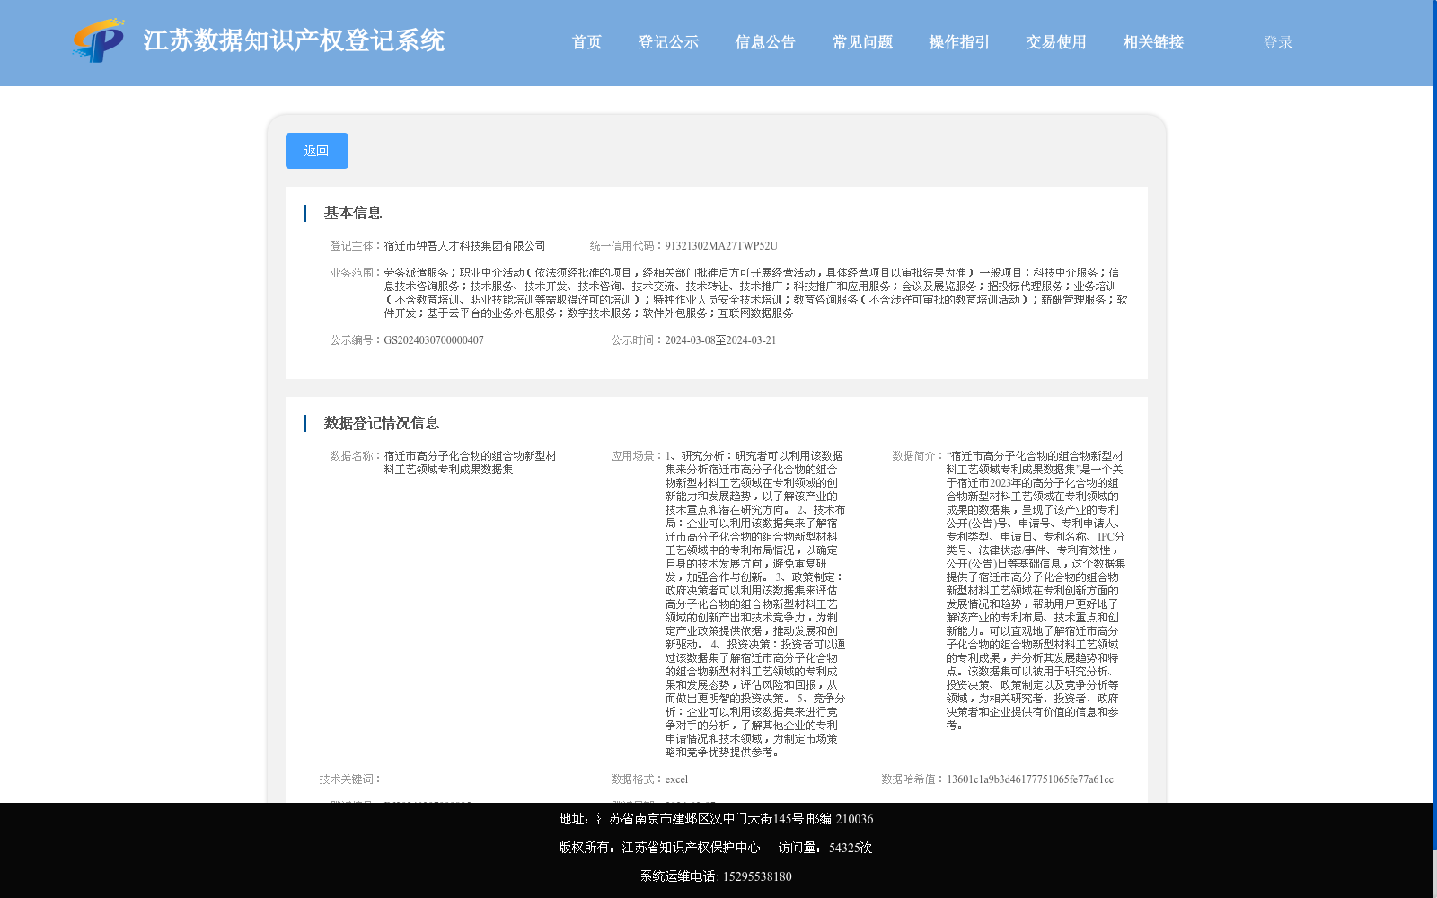Select the 统一信用代码 value 91321302MA27TWP52U
Image resolution: width=1437 pixels, height=898 pixels.
click(x=720, y=244)
